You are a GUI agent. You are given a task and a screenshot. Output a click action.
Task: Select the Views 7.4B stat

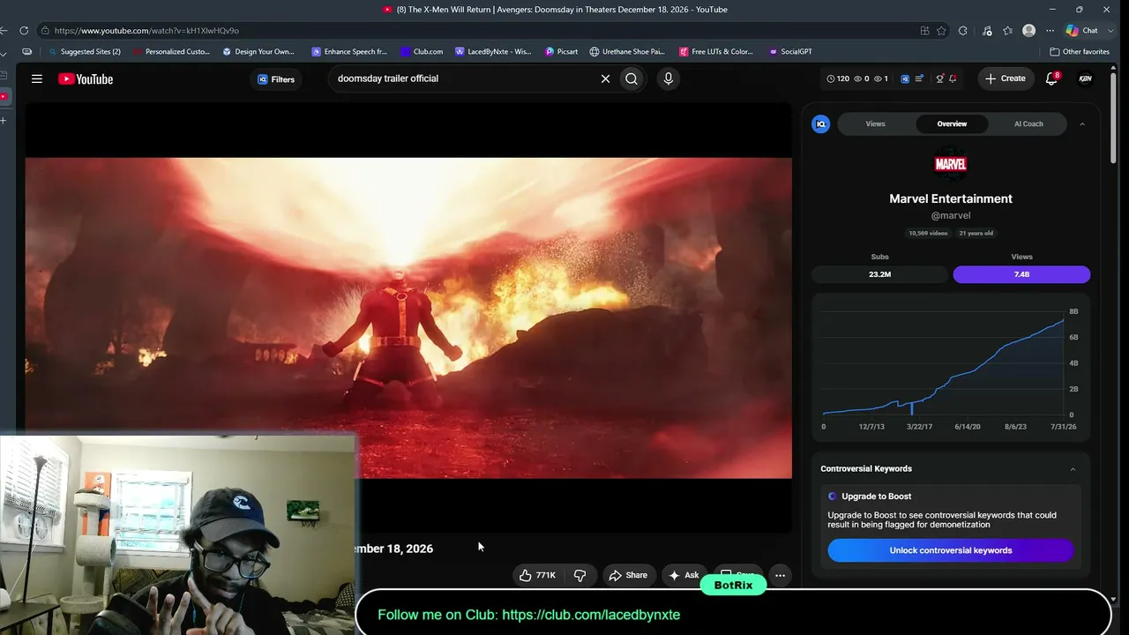pos(1021,274)
